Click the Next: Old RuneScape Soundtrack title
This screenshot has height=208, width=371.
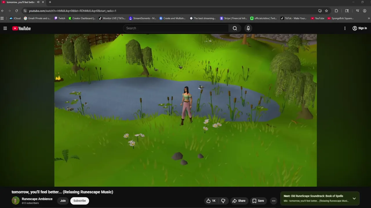(313, 196)
